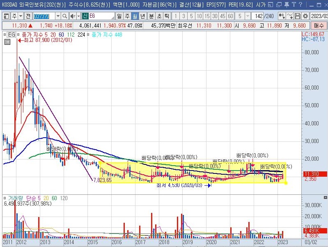Click the red volume tag 6,491K

coord(315,231)
